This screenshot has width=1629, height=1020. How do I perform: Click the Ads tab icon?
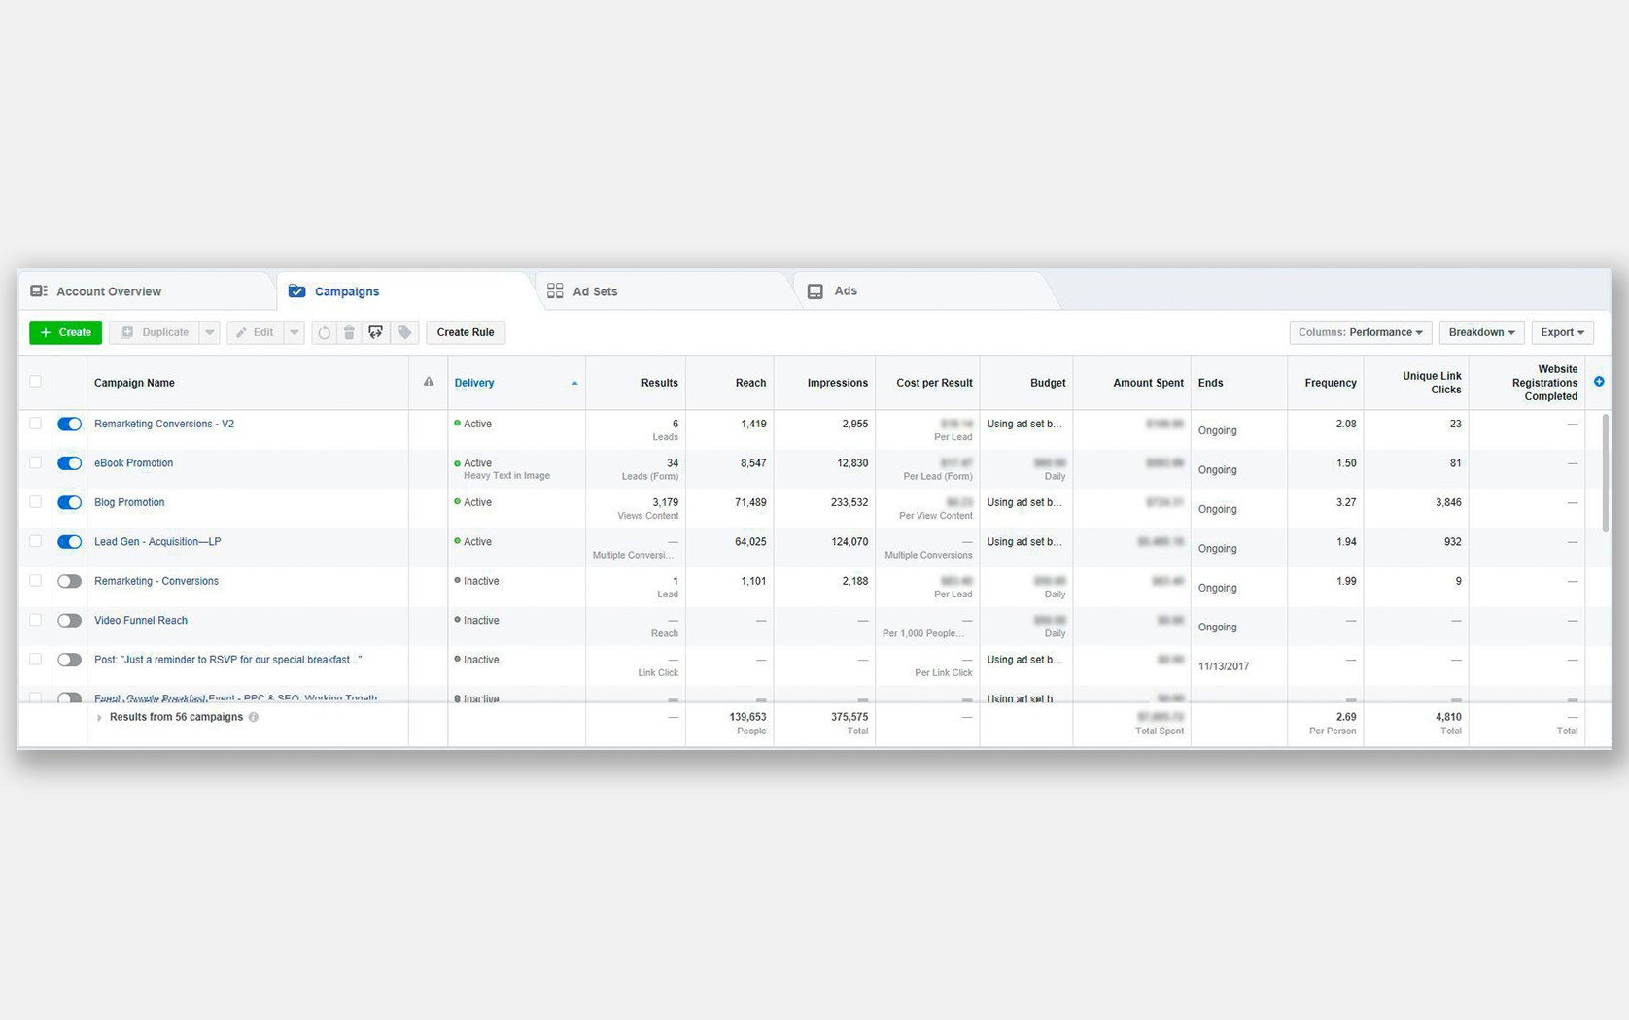click(x=815, y=291)
